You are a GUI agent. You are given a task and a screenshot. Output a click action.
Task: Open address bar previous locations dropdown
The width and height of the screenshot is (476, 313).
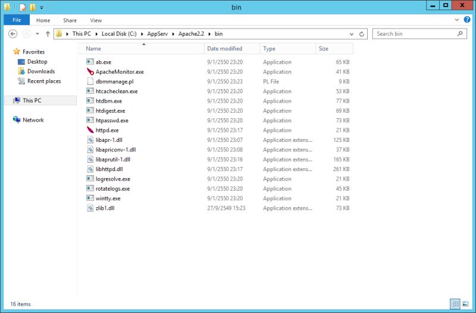(x=352, y=34)
